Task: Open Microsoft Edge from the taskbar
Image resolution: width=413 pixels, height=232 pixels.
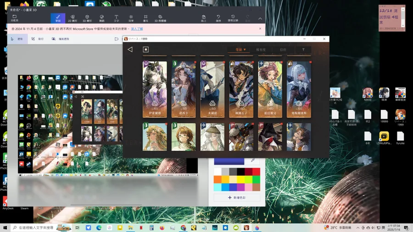Action: click(x=99, y=228)
